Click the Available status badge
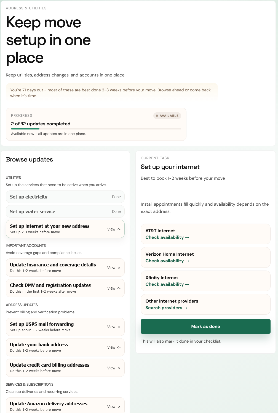 [167, 116]
